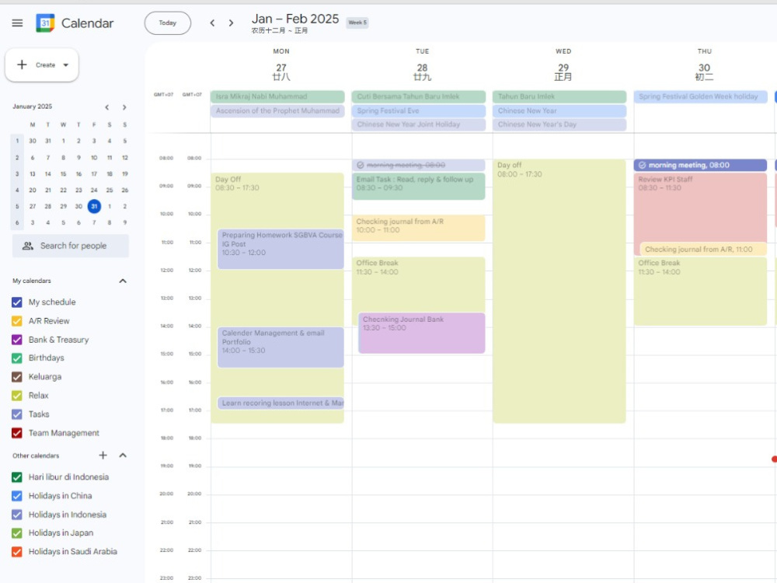Open Cuti Bersama Tahun Baru Imlek event
Viewport: 777px width, 583px height.
(419, 96)
